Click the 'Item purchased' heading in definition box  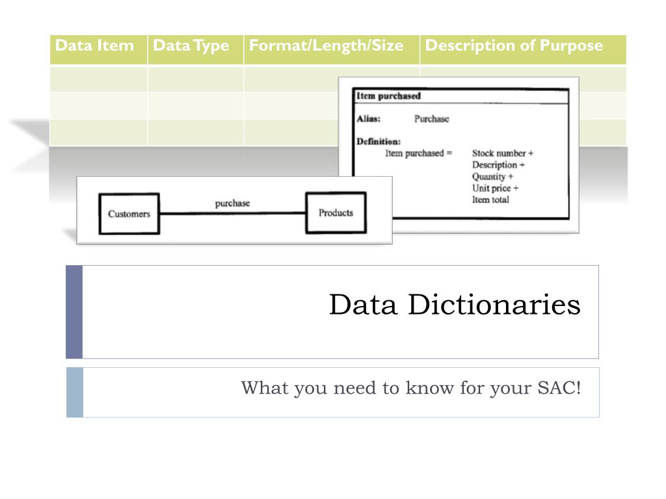(389, 96)
